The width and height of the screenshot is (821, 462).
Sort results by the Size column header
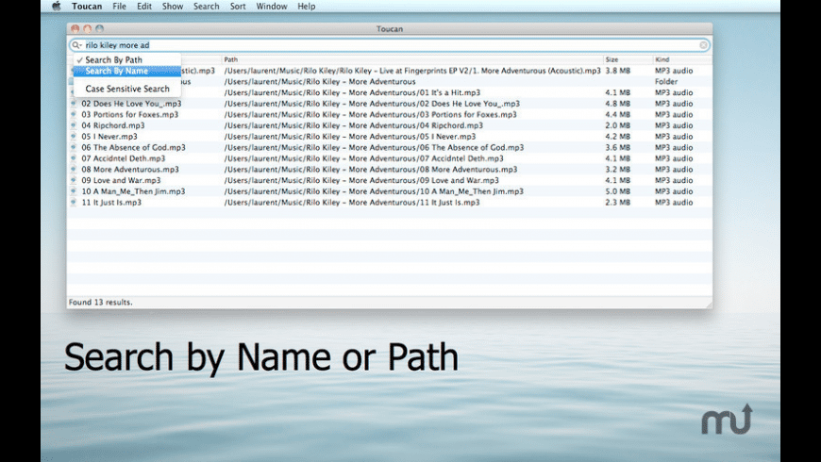tap(628, 59)
